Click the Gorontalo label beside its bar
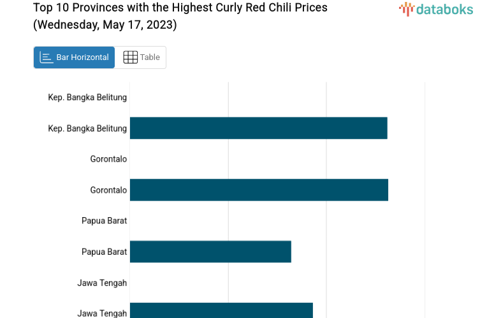 108,190
